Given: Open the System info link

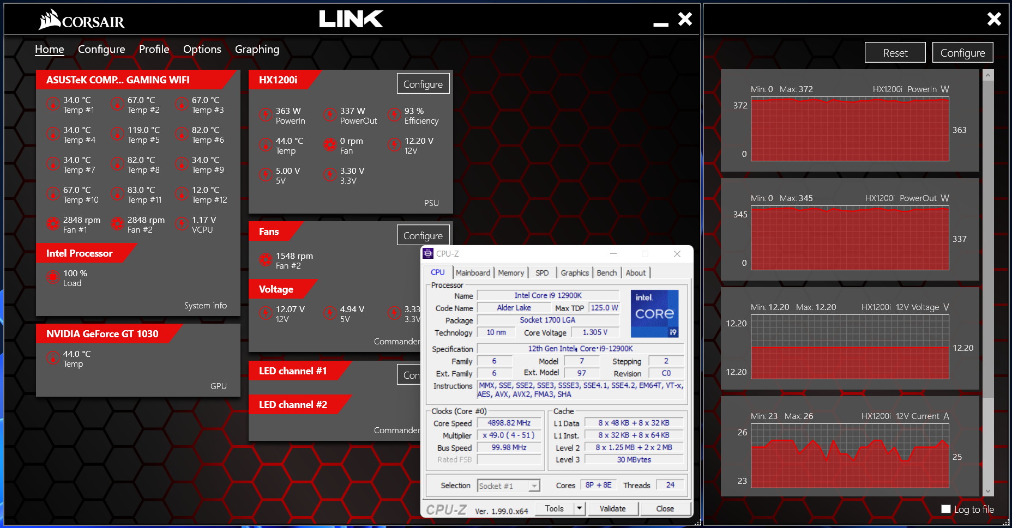Looking at the screenshot, I should click(x=206, y=305).
